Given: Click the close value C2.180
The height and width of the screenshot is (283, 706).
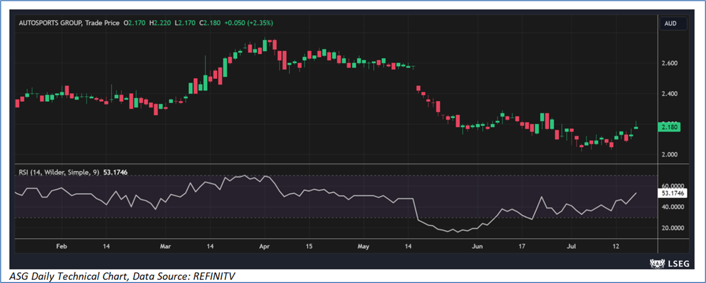Looking at the screenshot, I should [210, 23].
